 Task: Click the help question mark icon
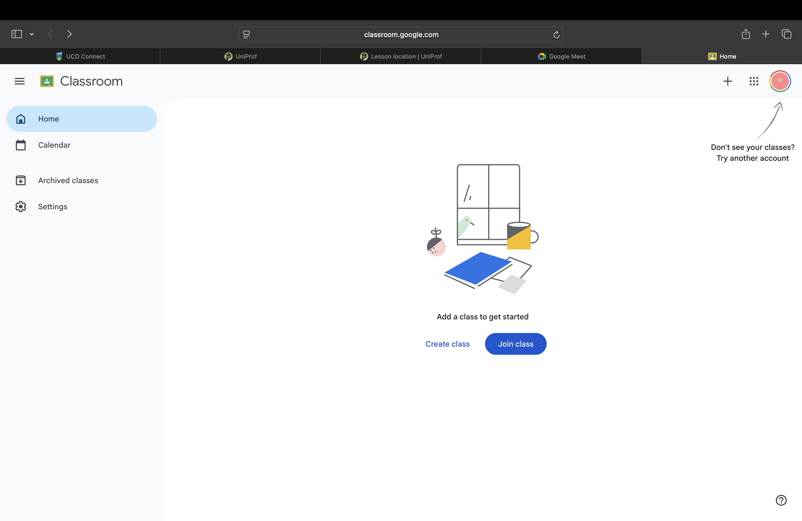pos(781,500)
